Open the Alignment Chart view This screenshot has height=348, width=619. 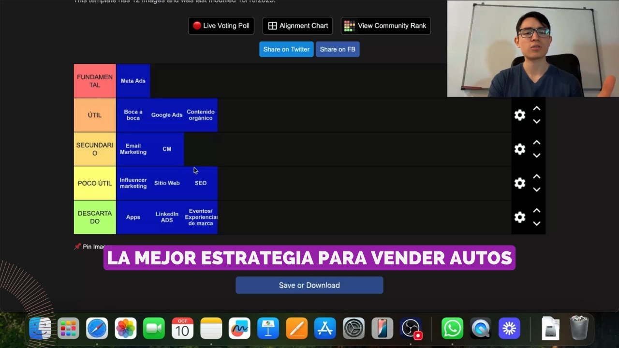click(297, 26)
